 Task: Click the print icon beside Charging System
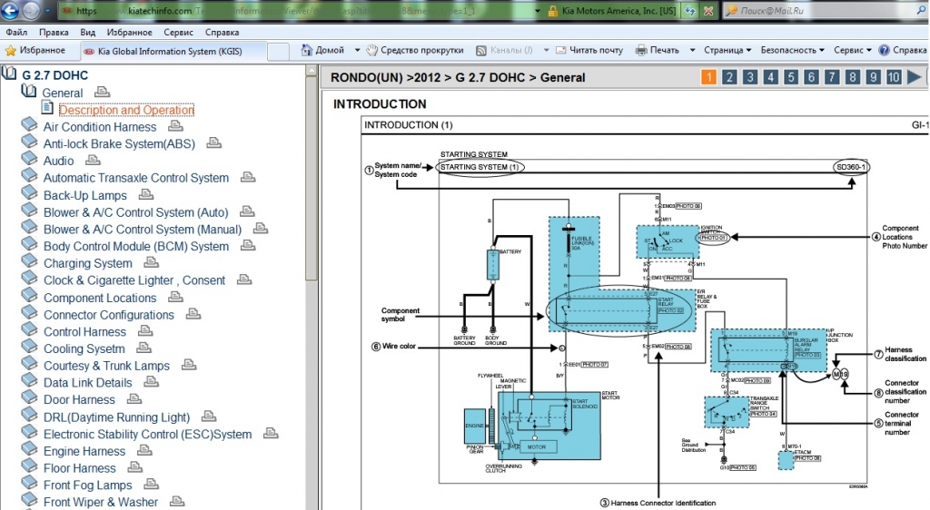click(151, 263)
